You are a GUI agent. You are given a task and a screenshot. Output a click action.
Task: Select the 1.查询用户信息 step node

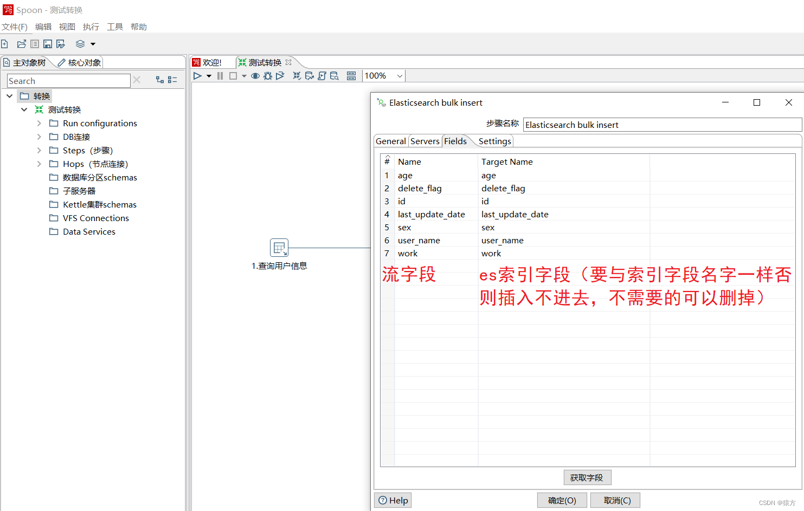coord(279,248)
